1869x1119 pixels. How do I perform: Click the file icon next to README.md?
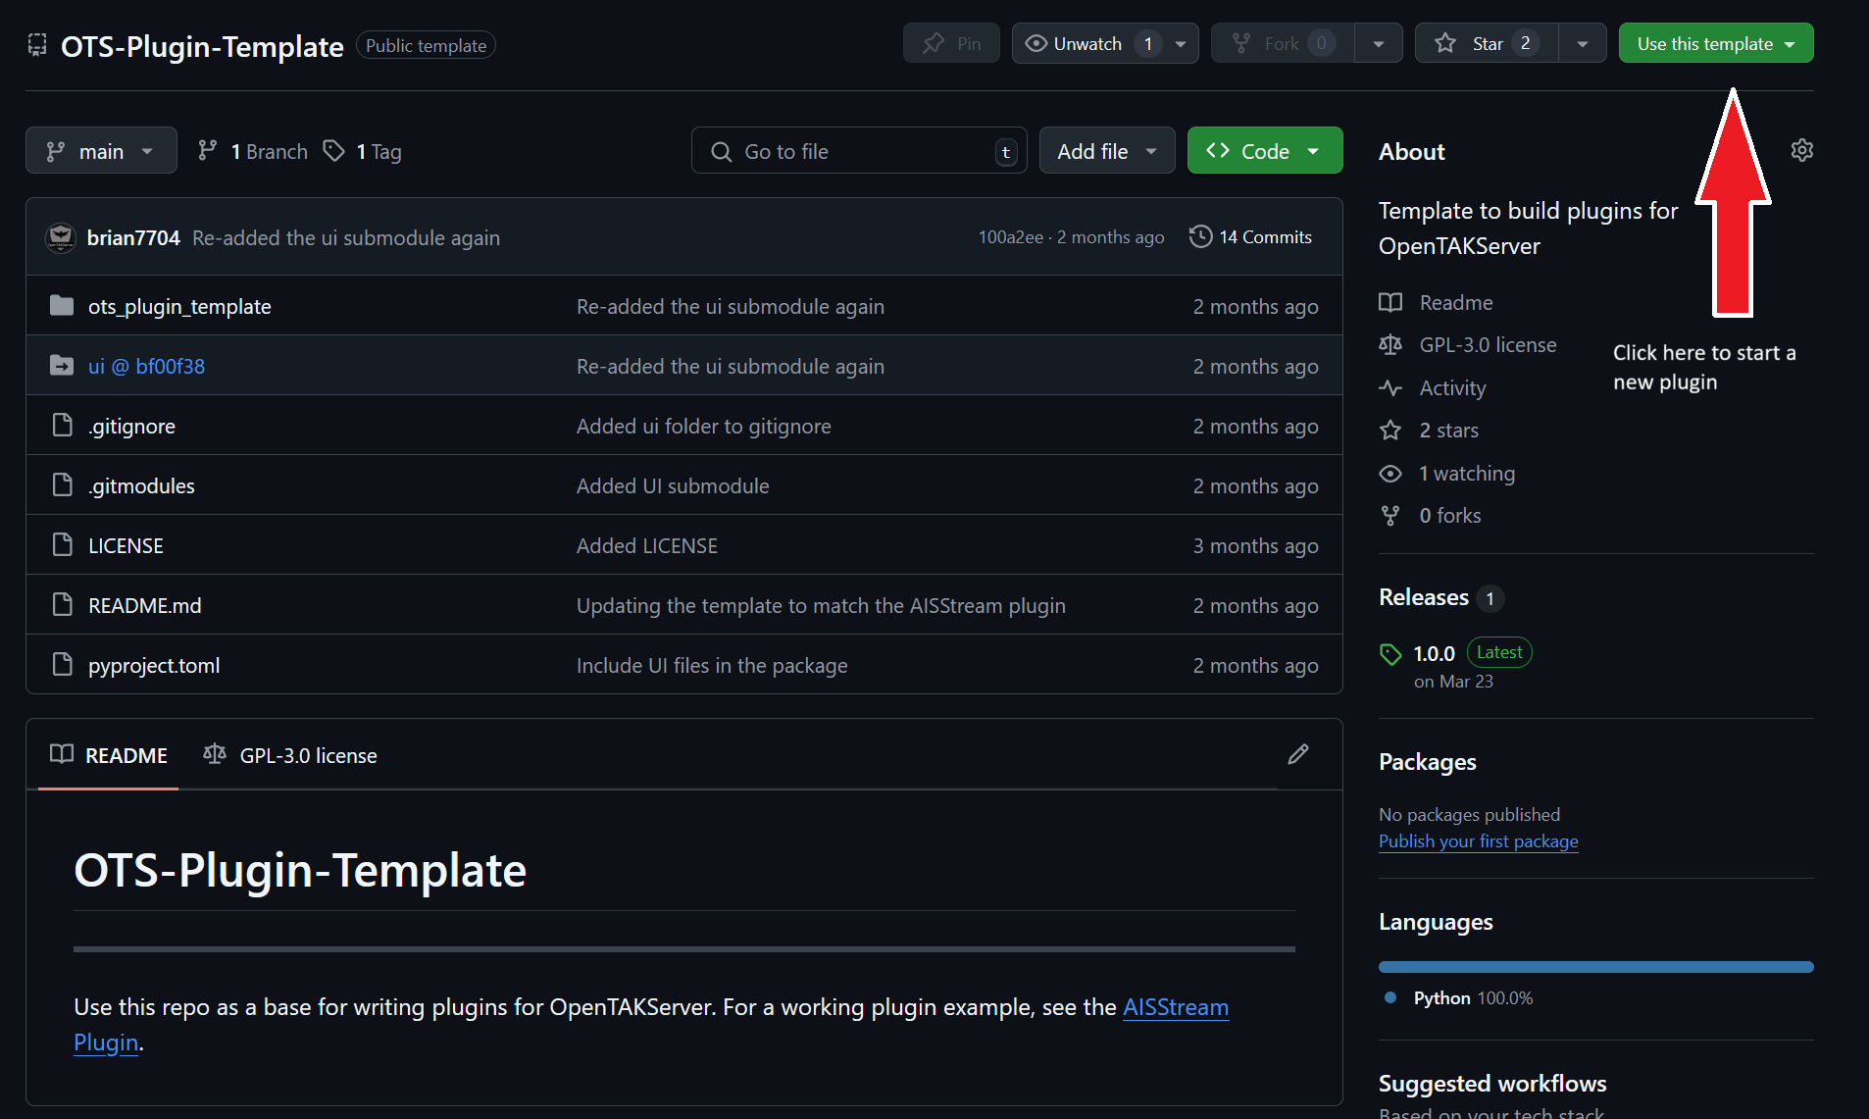[62, 604]
